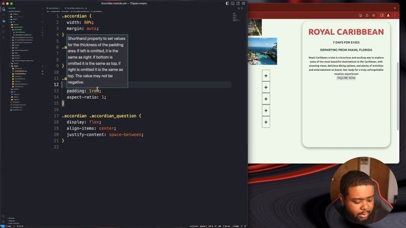Expand the TIMELINE section in Explorer
This screenshot has width=406, height=228.
point(11,221)
